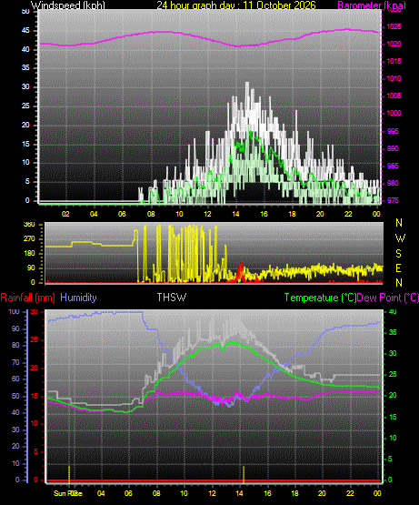Image resolution: width=419 pixels, height=505 pixels.
Task: Click the 'S' compass letter beside the wind direction chart
Action: (x=399, y=254)
